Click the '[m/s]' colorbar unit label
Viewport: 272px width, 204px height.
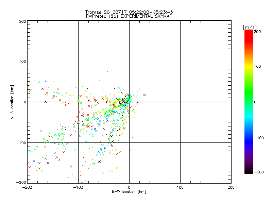250,27
